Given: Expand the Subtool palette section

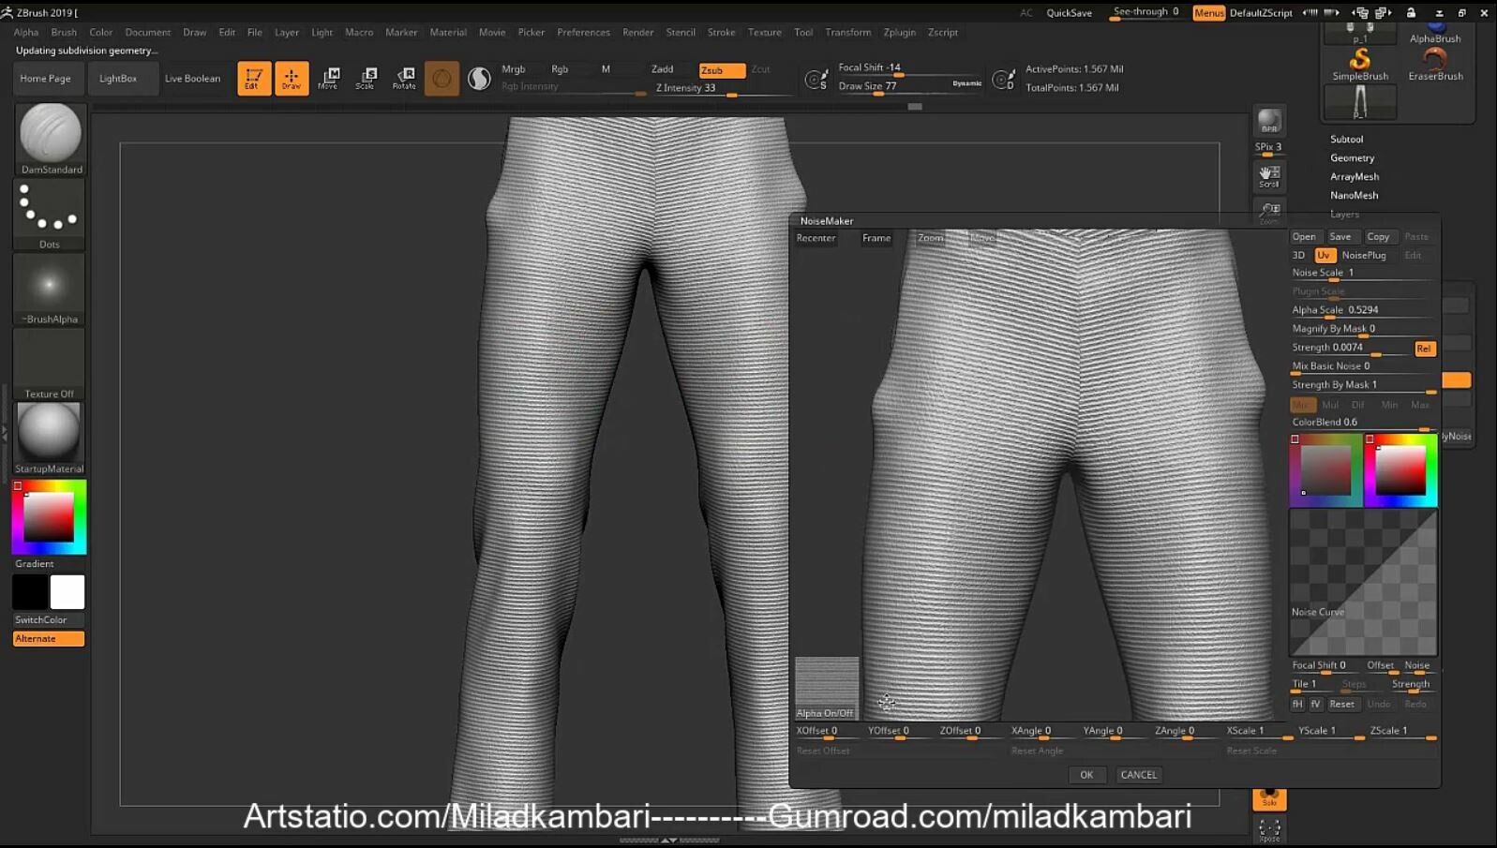Looking at the screenshot, I should [1346, 139].
